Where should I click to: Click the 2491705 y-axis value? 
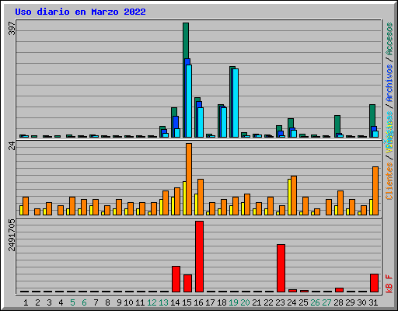click(12, 236)
